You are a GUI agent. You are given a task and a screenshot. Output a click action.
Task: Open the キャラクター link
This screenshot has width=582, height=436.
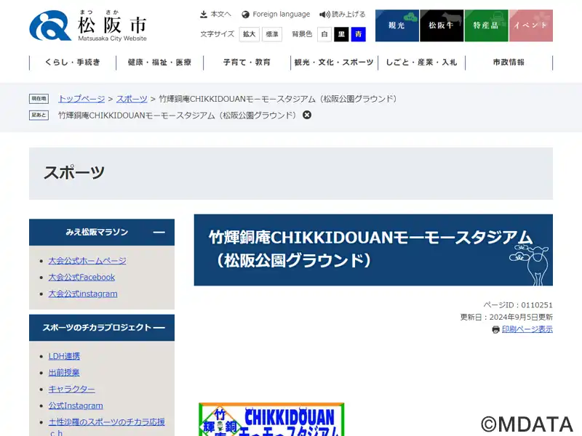71,389
